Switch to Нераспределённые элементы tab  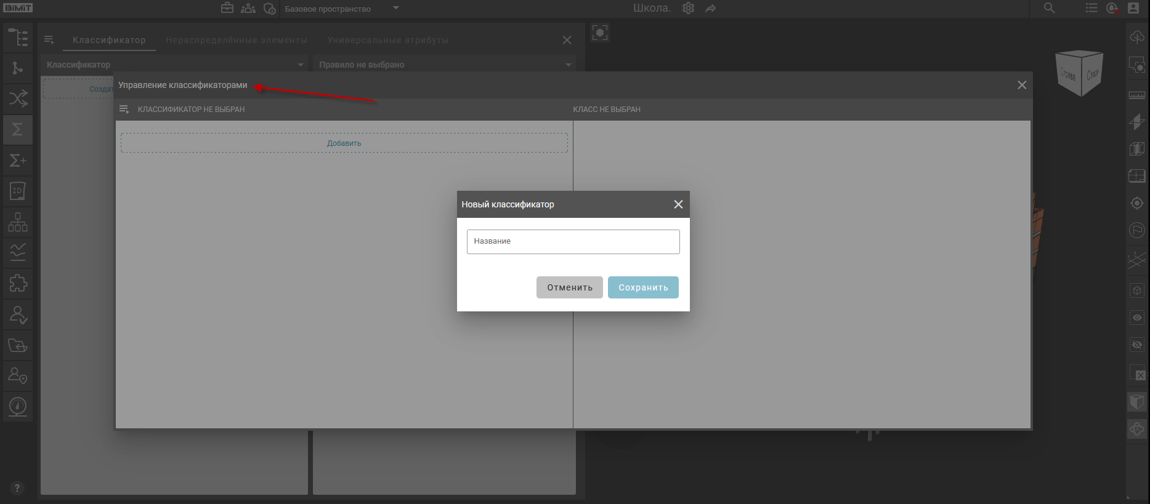(x=236, y=40)
